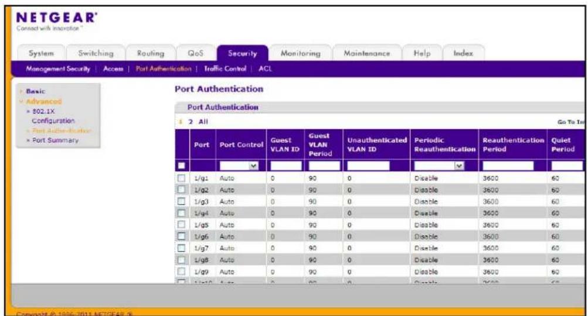Toggle the select-all checkbox in header row
This screenshot has width=588, height=316.
point(182,166)
